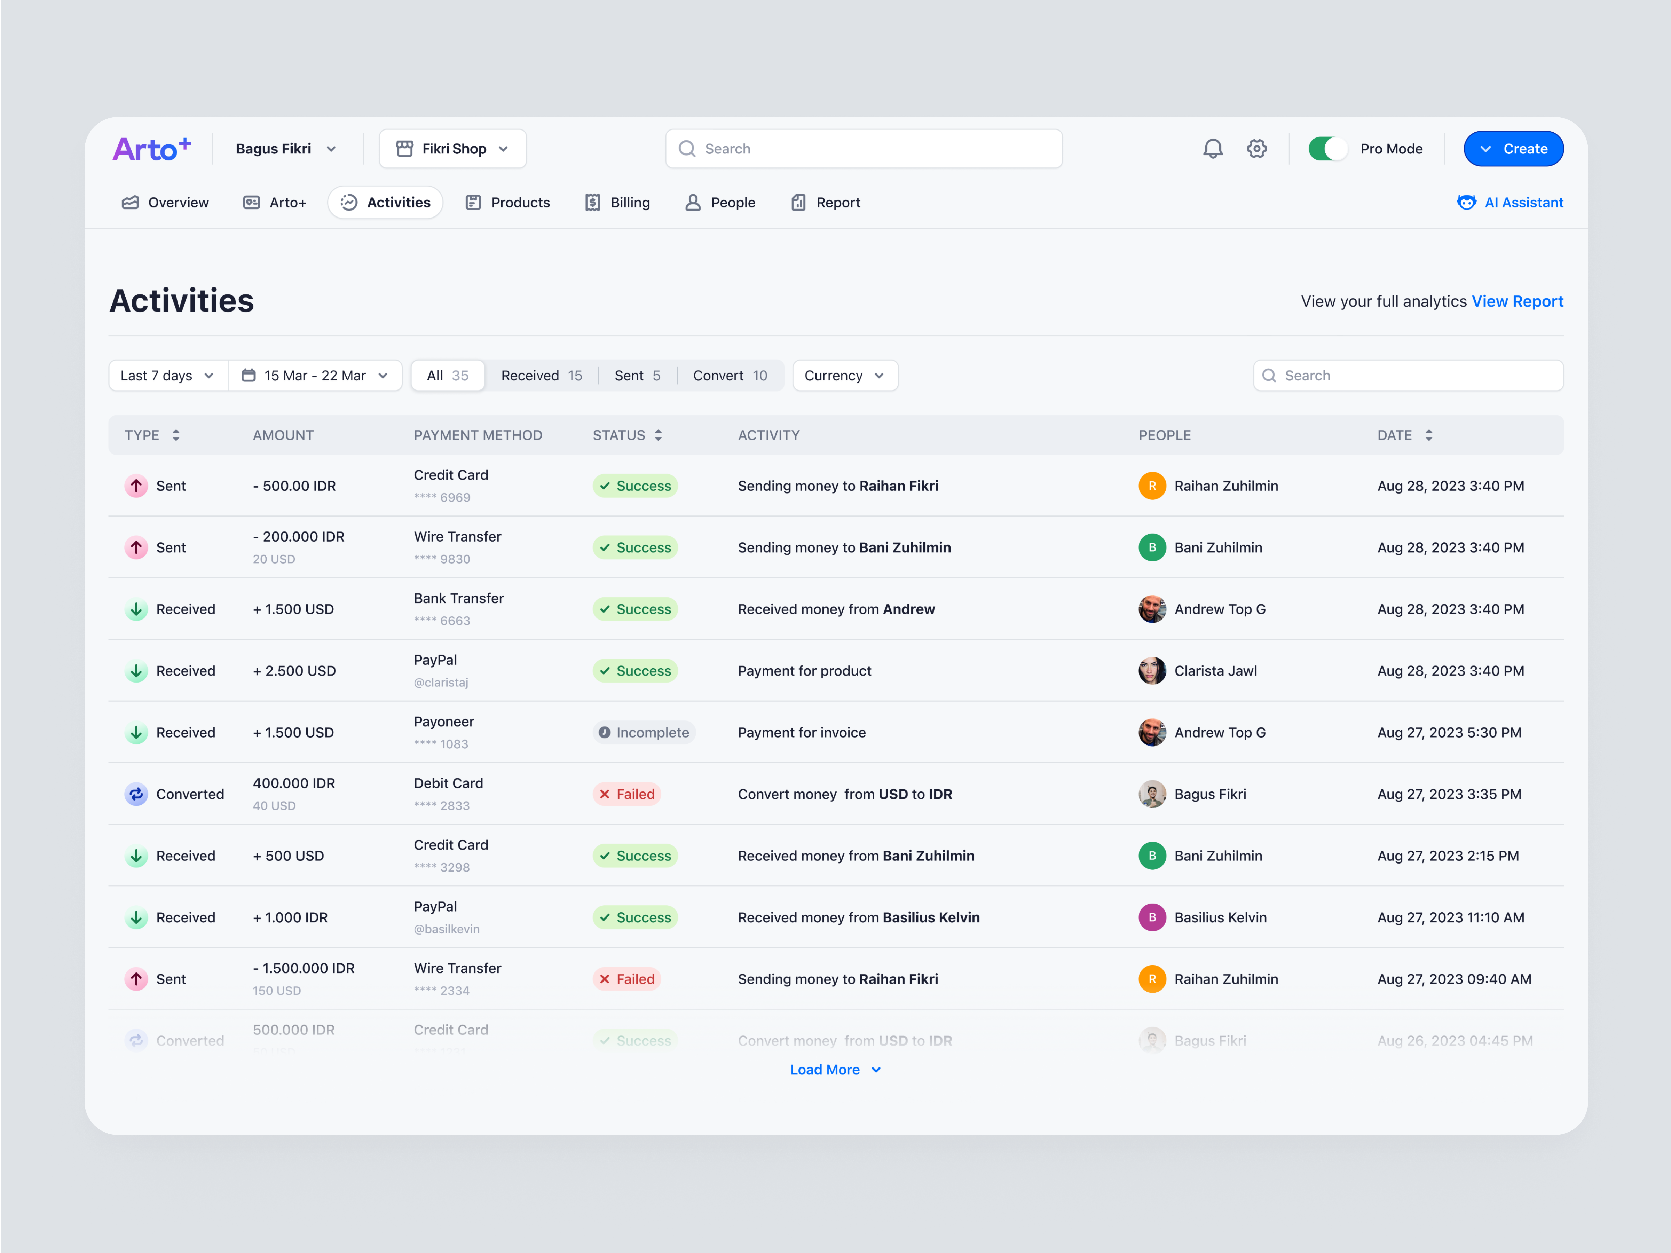Click the Search field in the activities filter bar
This screenshot has width=1671, height=1253.
tap(1408, 375)
